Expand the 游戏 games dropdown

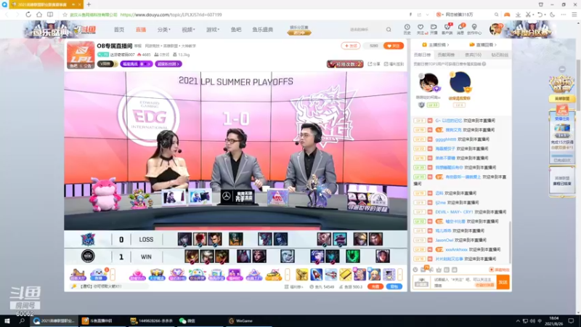[213, 30]
